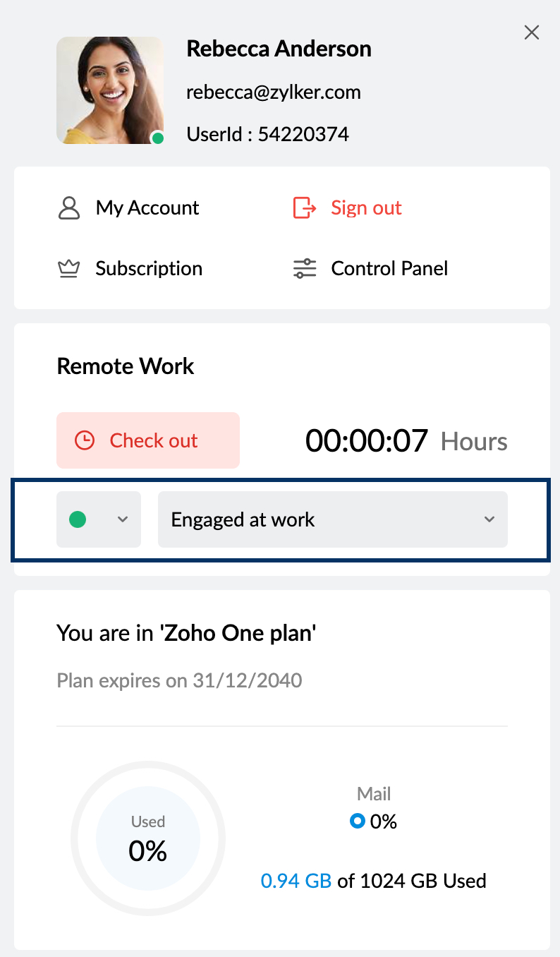Close the profile panel with X

(532, 32)
